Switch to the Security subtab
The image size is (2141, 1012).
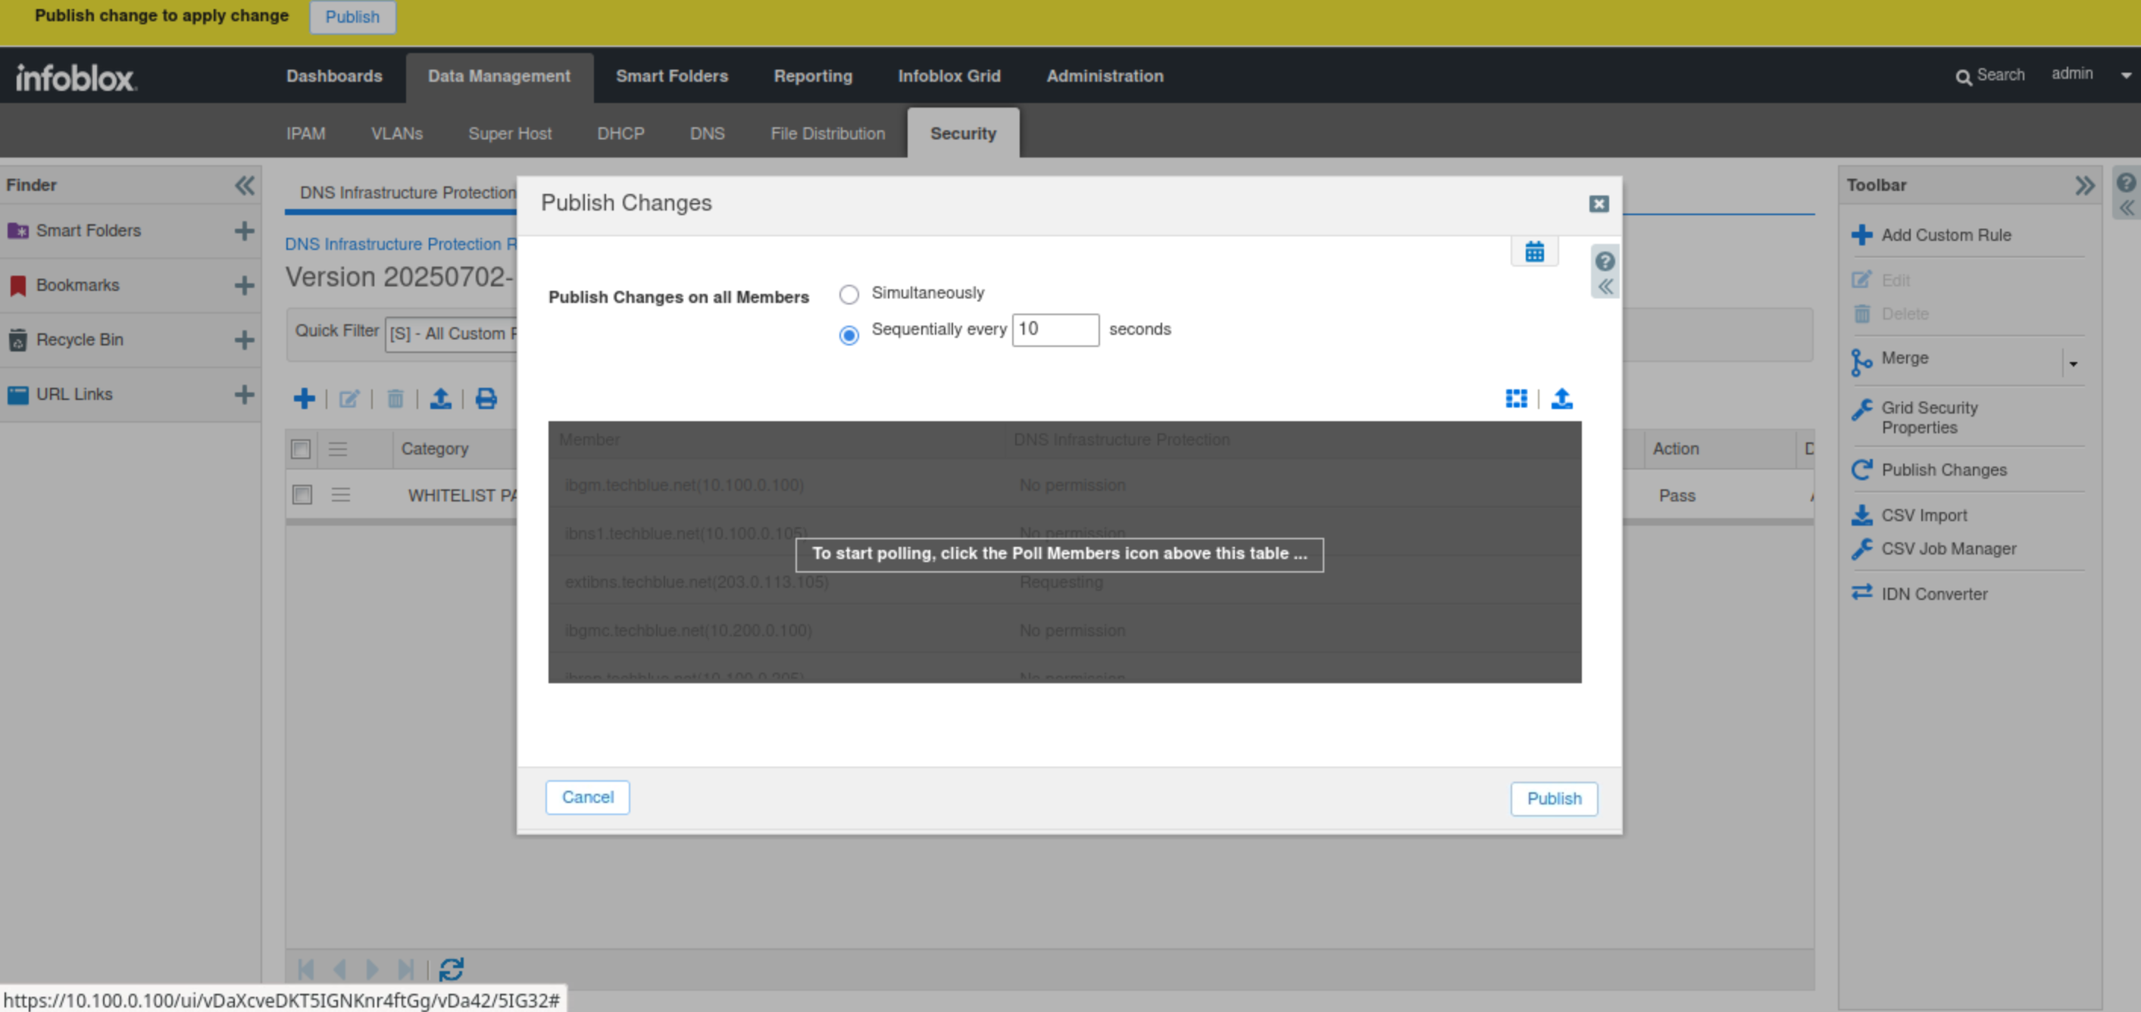coord(962,134)
